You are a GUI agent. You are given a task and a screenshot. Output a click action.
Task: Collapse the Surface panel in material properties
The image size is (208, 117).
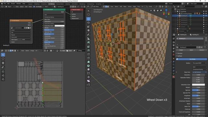click(x=180, y=56)
